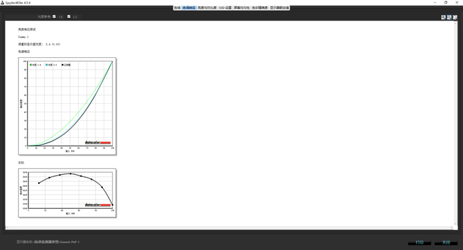Open the 色彩精确度 tab
Image resolution: width=463 pixels, height=250 pixels.
[260, 8]
